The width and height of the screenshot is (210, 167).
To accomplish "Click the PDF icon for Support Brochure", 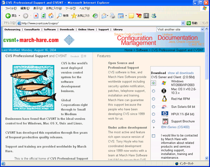I will (x=165, y=121).
